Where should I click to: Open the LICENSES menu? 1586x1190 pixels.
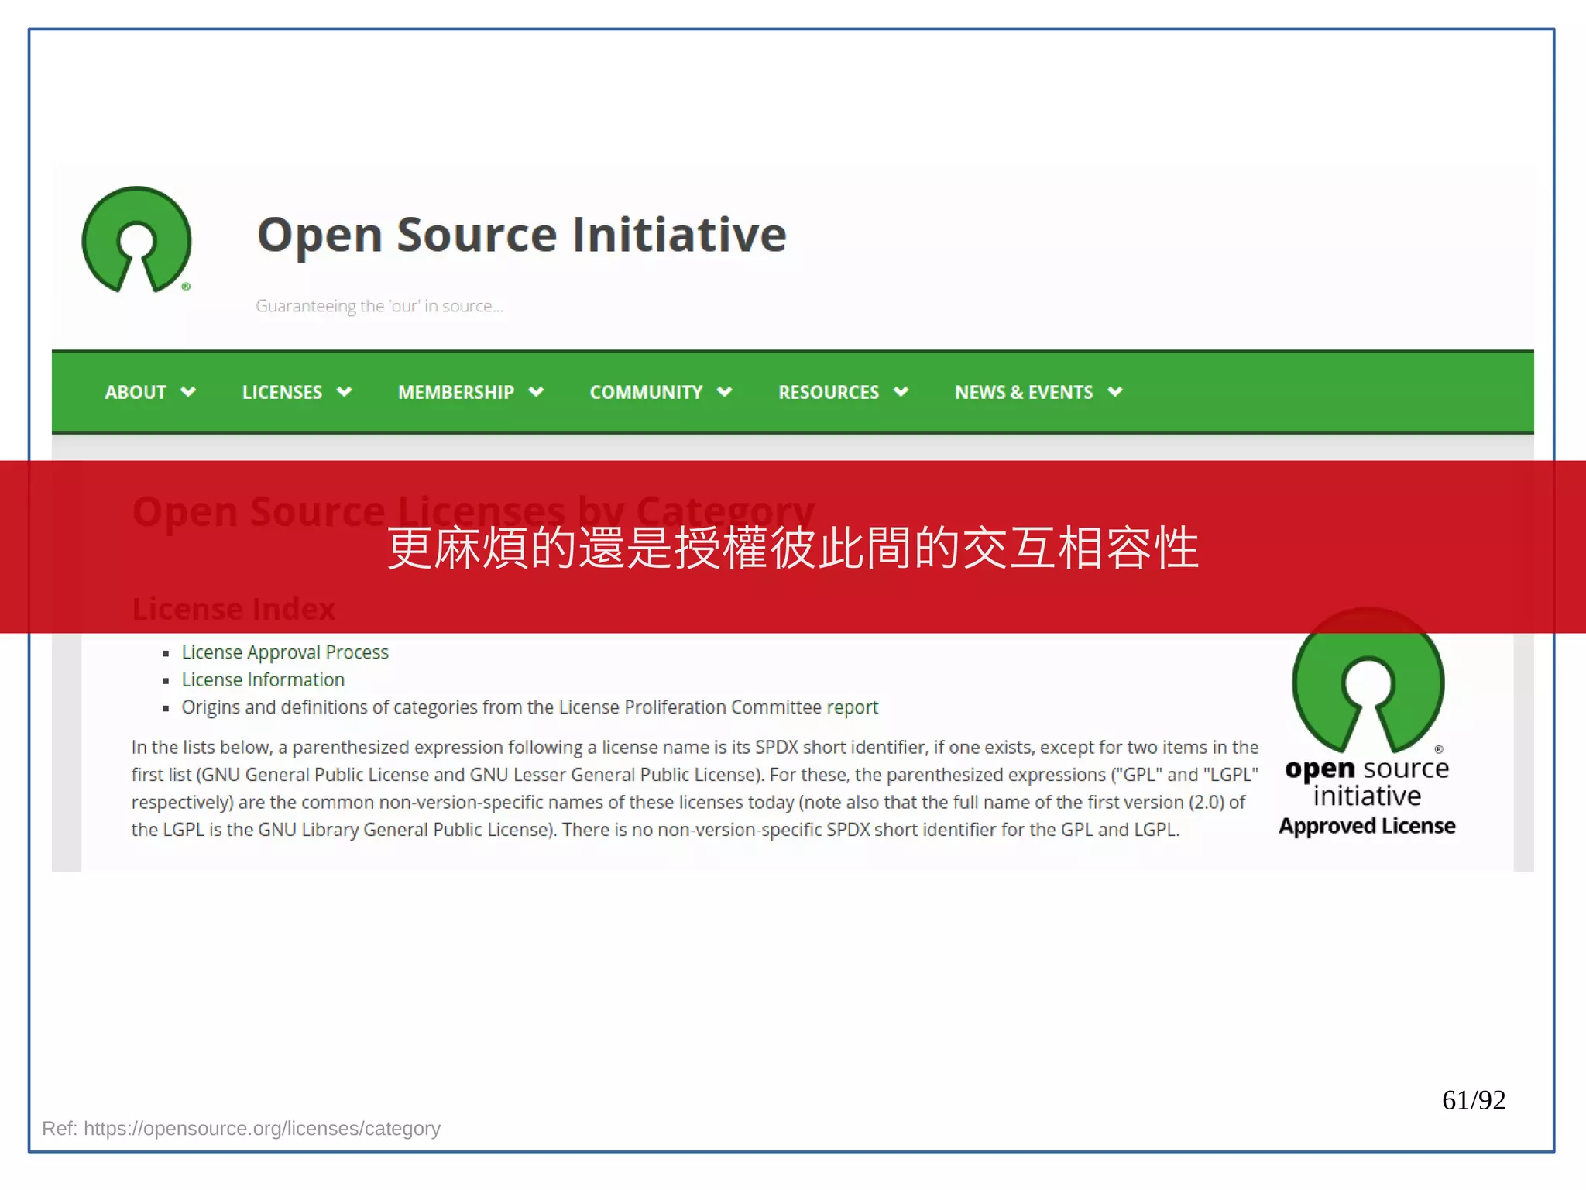[x=282, y=392]
